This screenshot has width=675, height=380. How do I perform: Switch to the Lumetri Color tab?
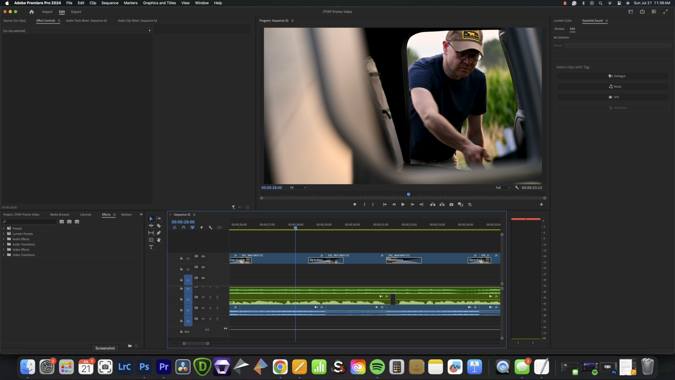pos(562,21)
